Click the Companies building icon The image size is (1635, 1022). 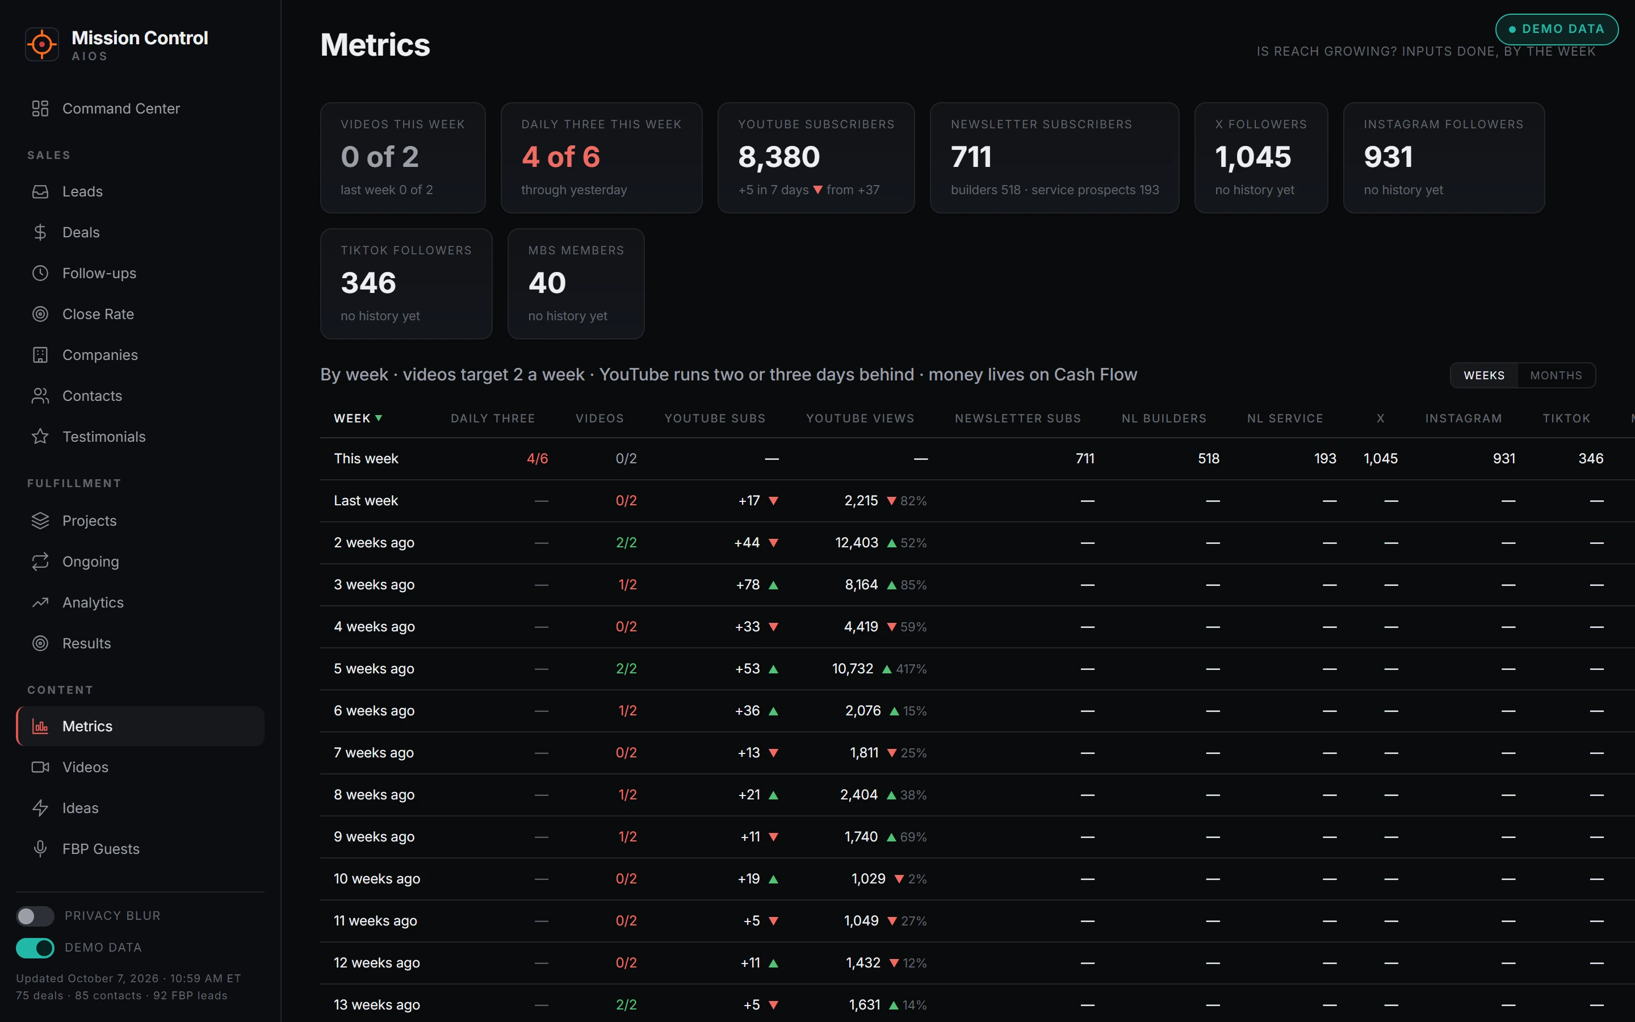click(40, 355)
